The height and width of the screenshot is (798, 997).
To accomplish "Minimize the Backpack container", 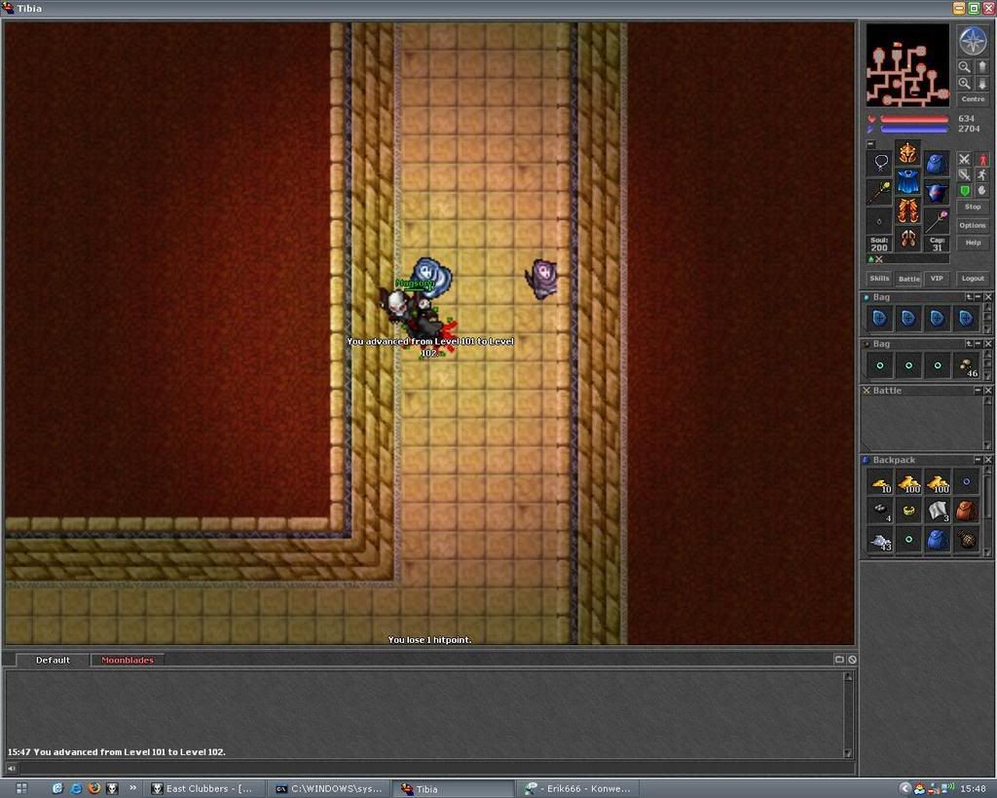I will point(979,460).
